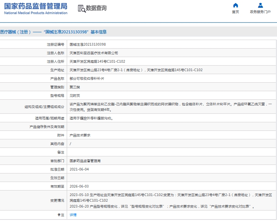
Task: Click the 批准日期 label
Action: 57,169
